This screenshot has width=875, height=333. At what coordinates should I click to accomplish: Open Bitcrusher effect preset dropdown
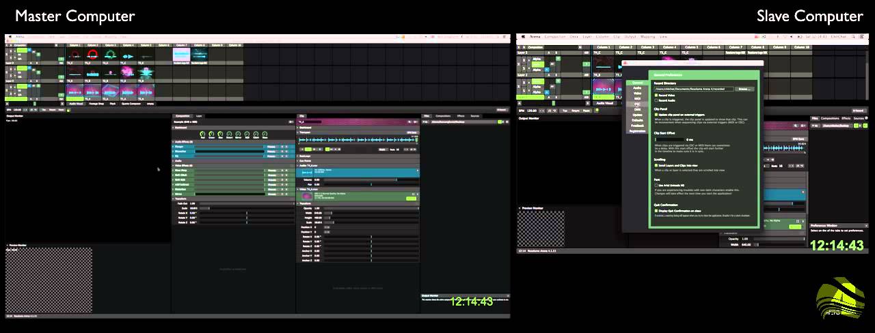[271, 151]
